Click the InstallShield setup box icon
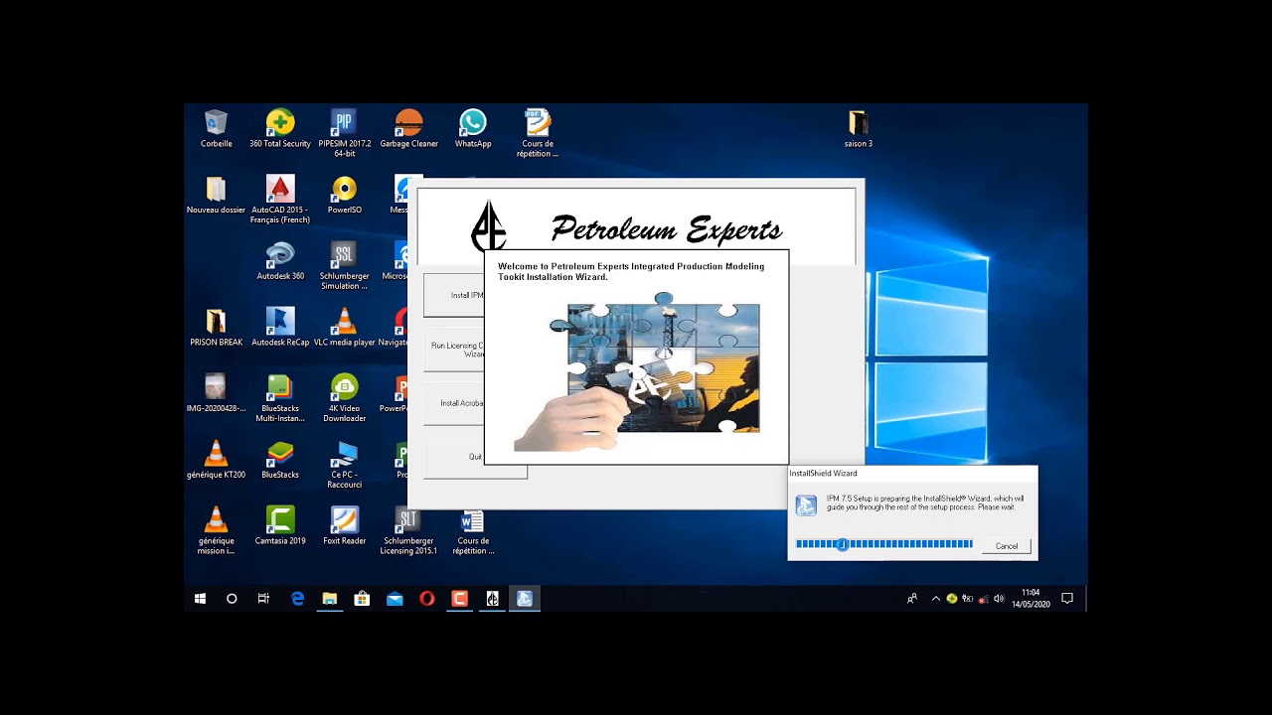The width and height of the screenshot is (1272, 715). 806,505
